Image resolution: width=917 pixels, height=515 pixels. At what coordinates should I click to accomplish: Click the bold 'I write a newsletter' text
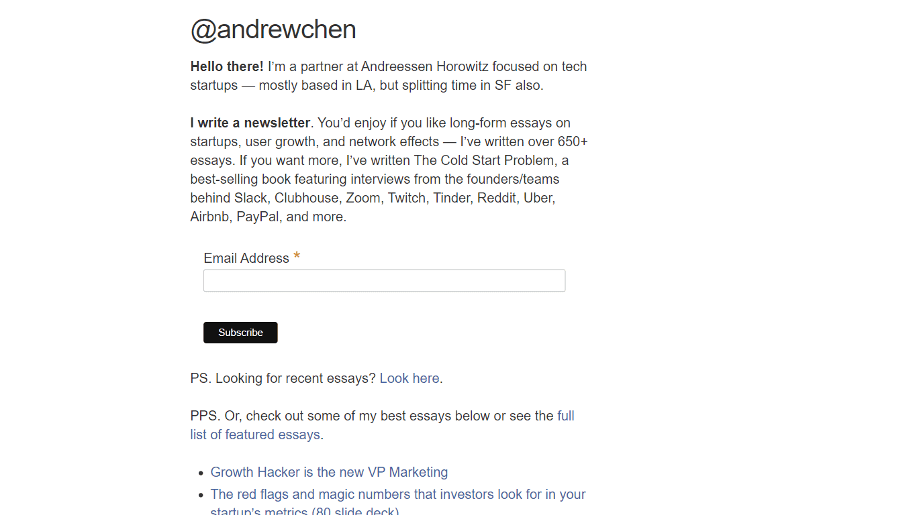tap(250, 123)
